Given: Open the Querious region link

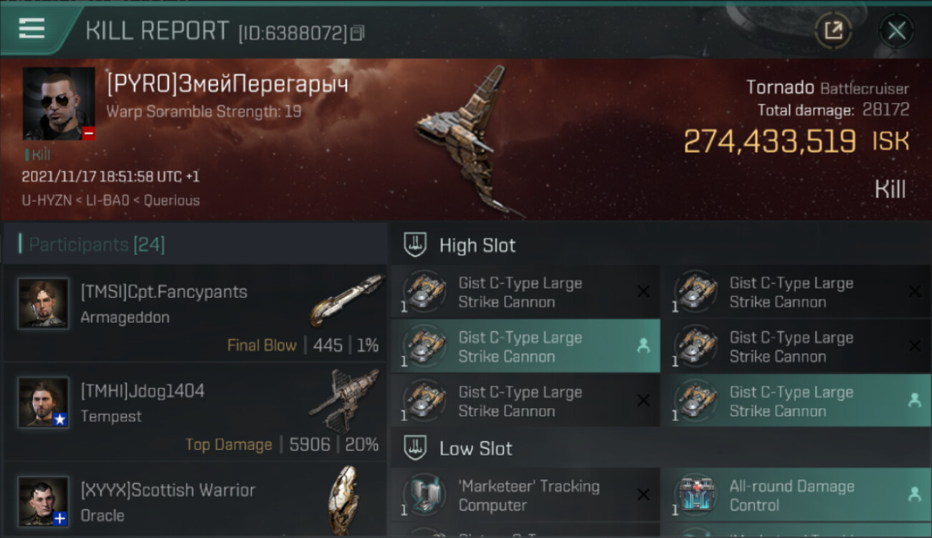Looking at the screenshot, I should [172, 201].
